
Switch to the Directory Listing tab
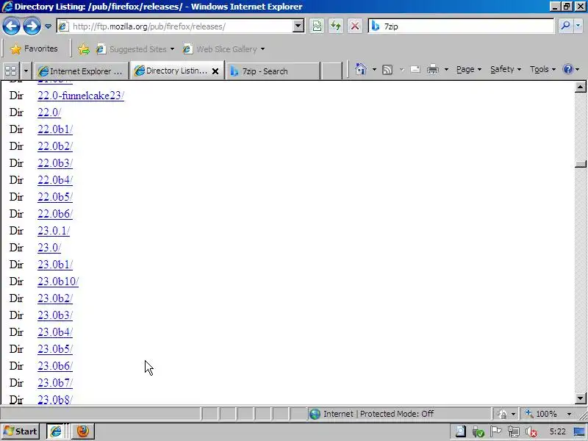click(x=171, y=71)
